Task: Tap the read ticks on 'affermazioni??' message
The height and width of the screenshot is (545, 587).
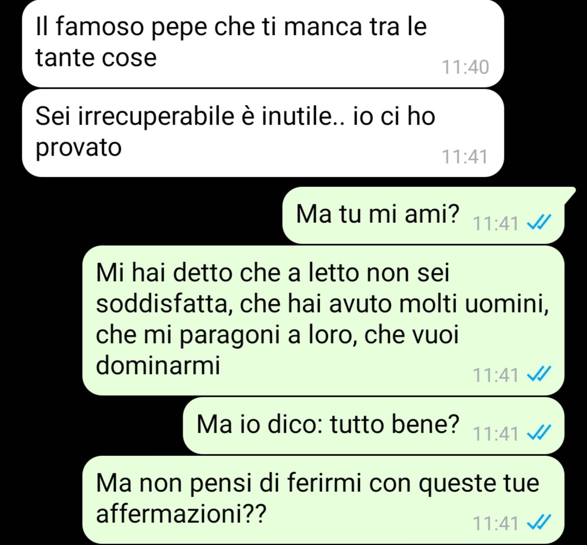Action: click(x=539, y=523)
